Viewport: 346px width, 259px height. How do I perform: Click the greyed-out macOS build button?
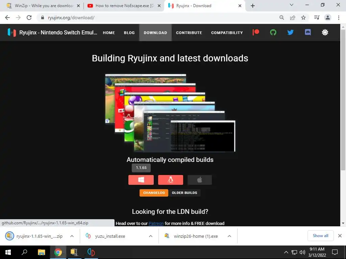200,180
